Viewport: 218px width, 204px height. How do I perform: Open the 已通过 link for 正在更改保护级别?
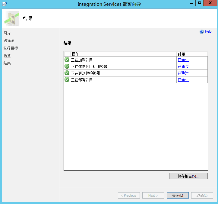pyautogui.click(x=183, y=73)
